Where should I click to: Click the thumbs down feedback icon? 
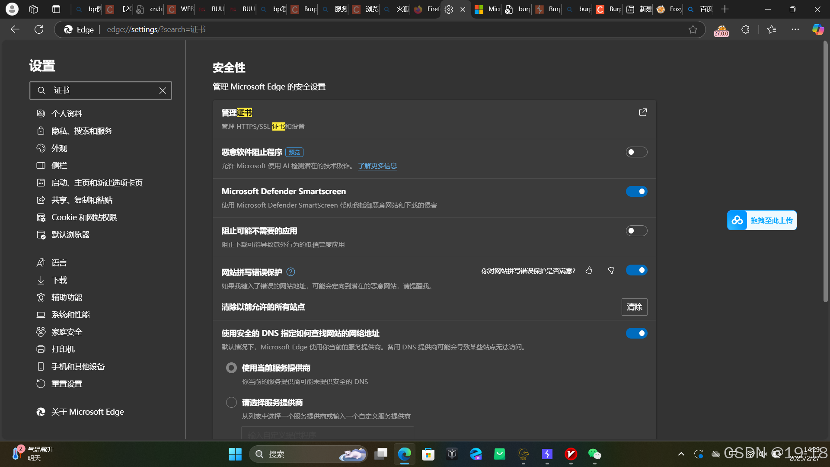pos(611,271)
